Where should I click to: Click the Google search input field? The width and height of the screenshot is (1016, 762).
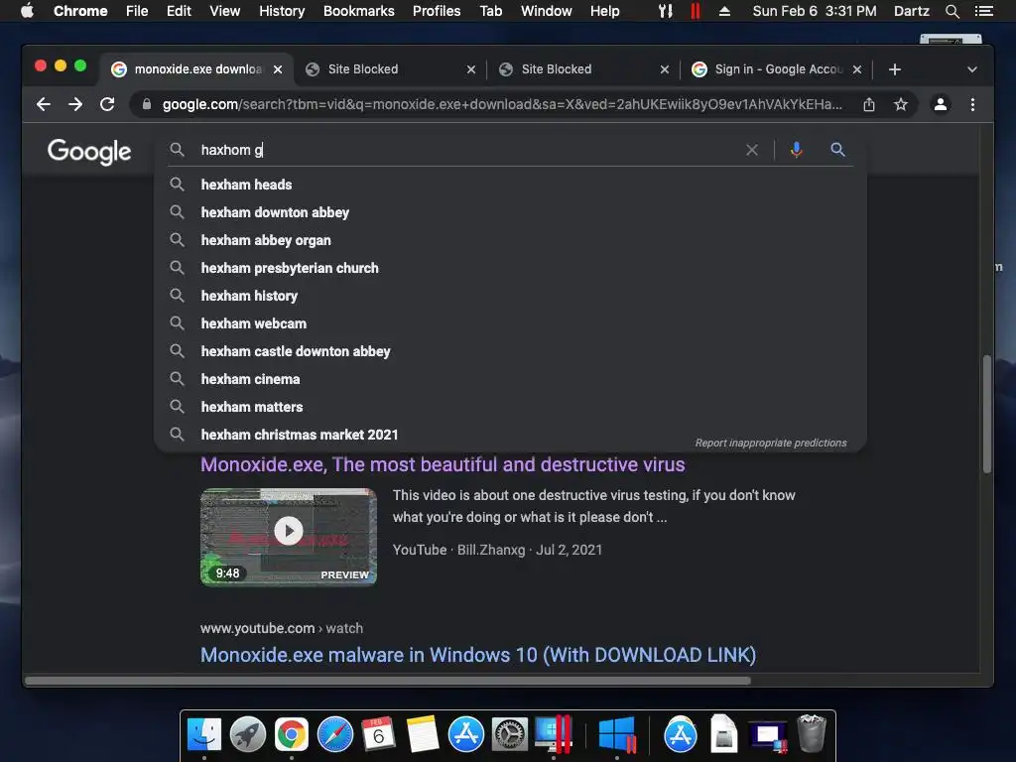click(466, 151)
